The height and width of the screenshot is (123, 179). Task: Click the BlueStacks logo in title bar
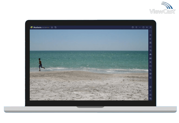32,27
